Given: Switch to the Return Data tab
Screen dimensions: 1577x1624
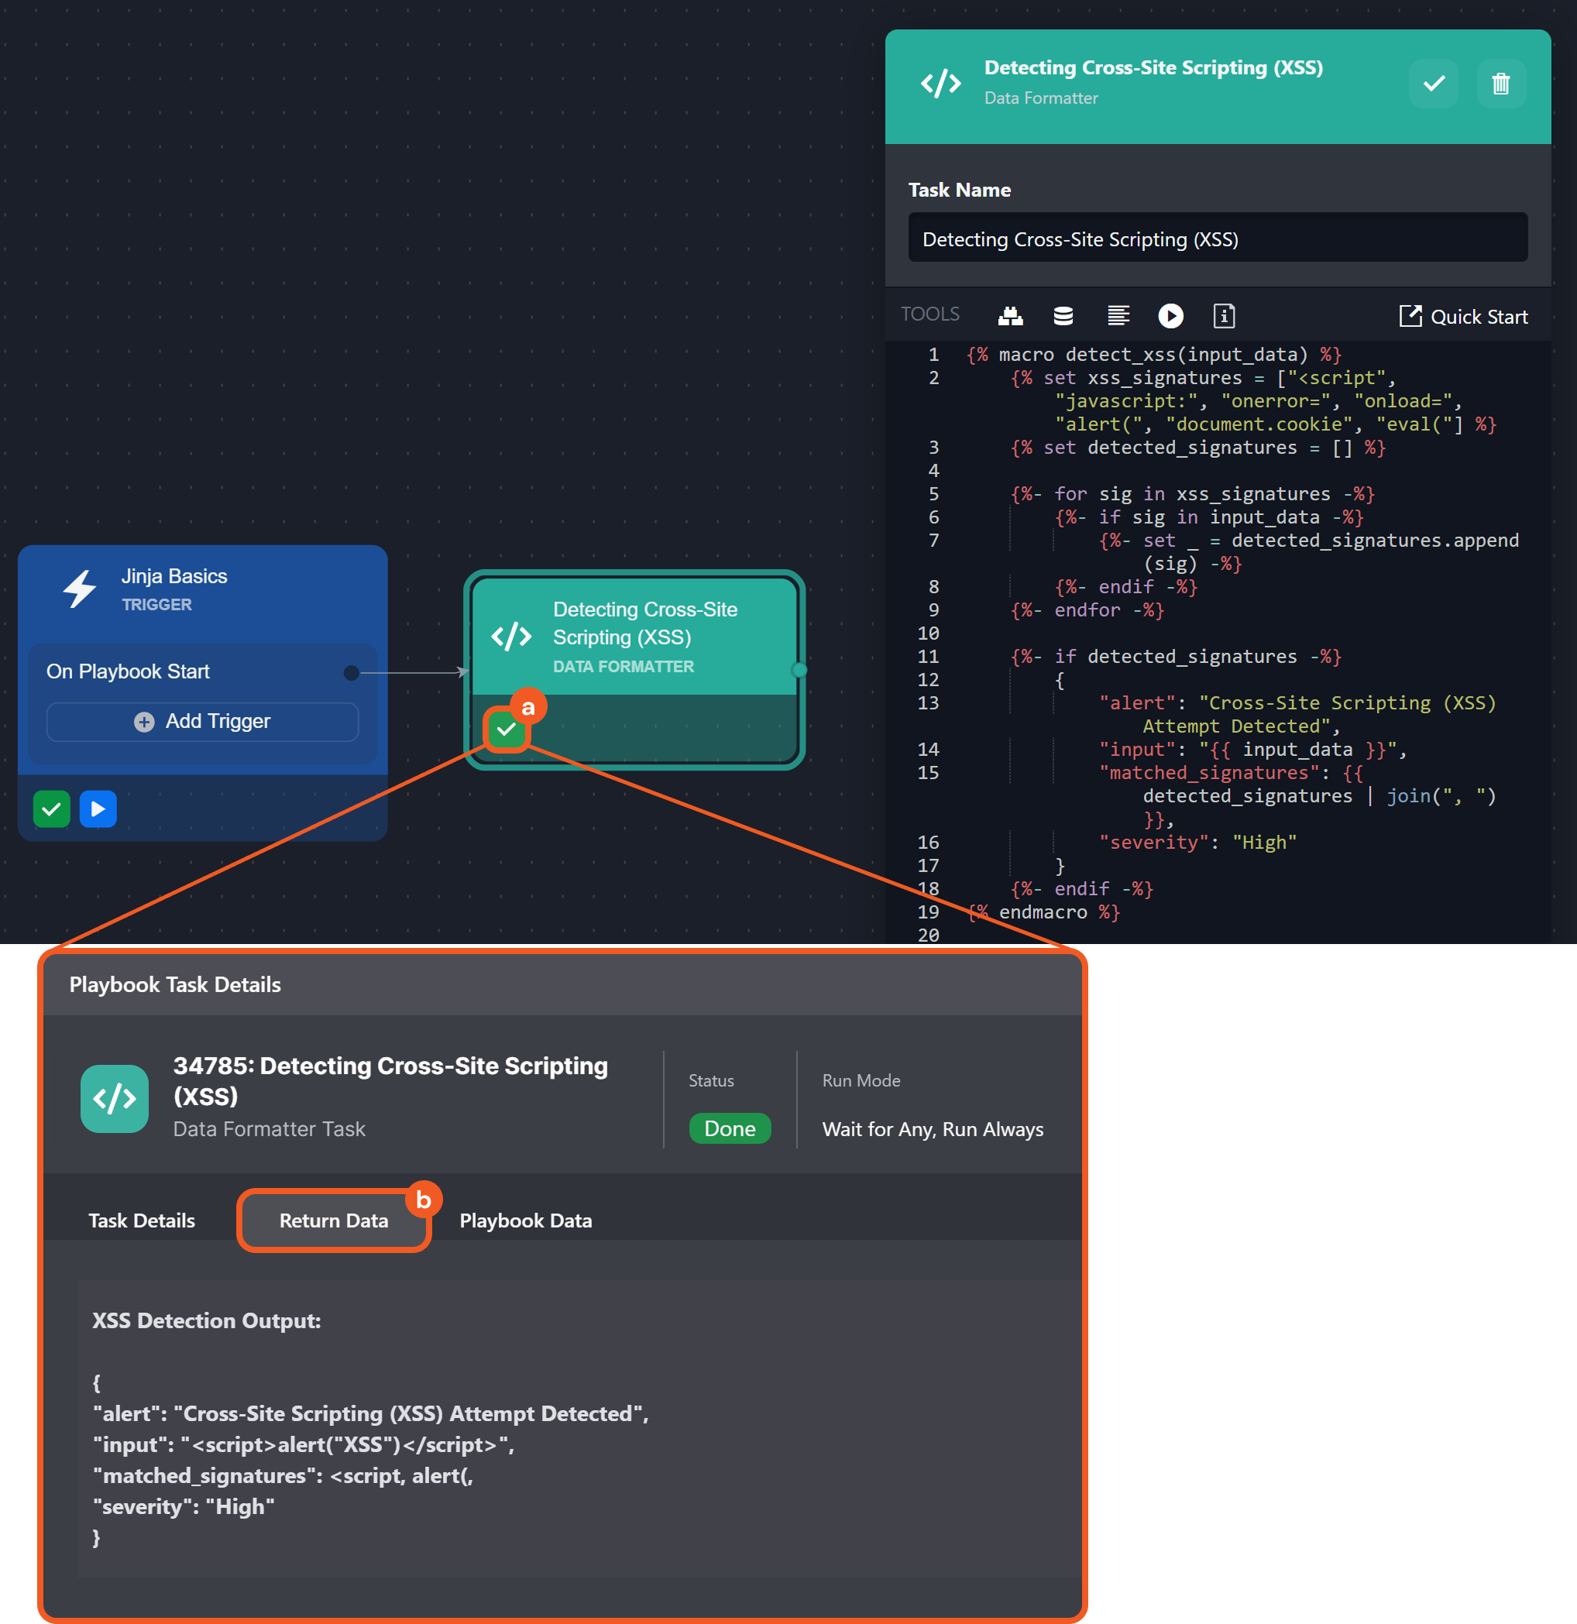Looking at the screenshot, I should click(333, 1221).
